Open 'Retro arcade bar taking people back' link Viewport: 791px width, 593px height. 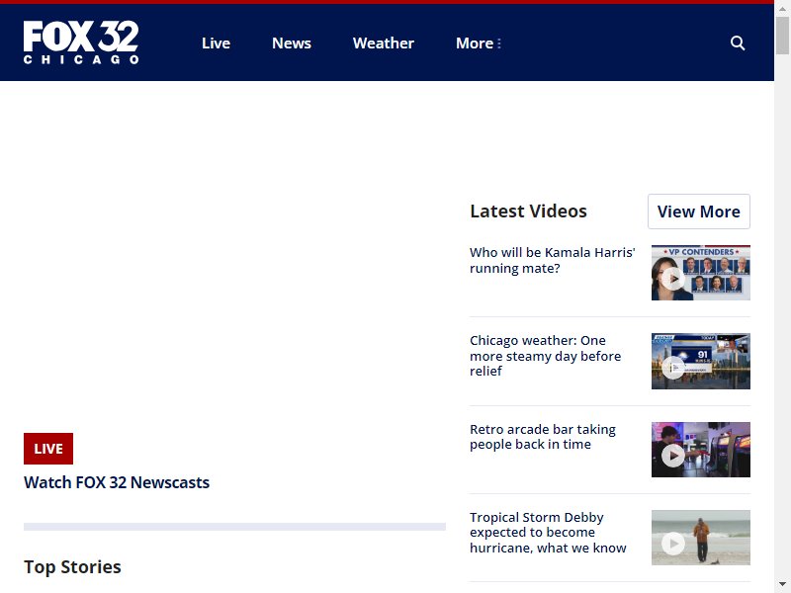coord(542,437)
